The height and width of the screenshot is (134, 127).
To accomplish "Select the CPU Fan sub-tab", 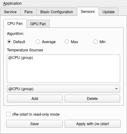I will 15,23.
